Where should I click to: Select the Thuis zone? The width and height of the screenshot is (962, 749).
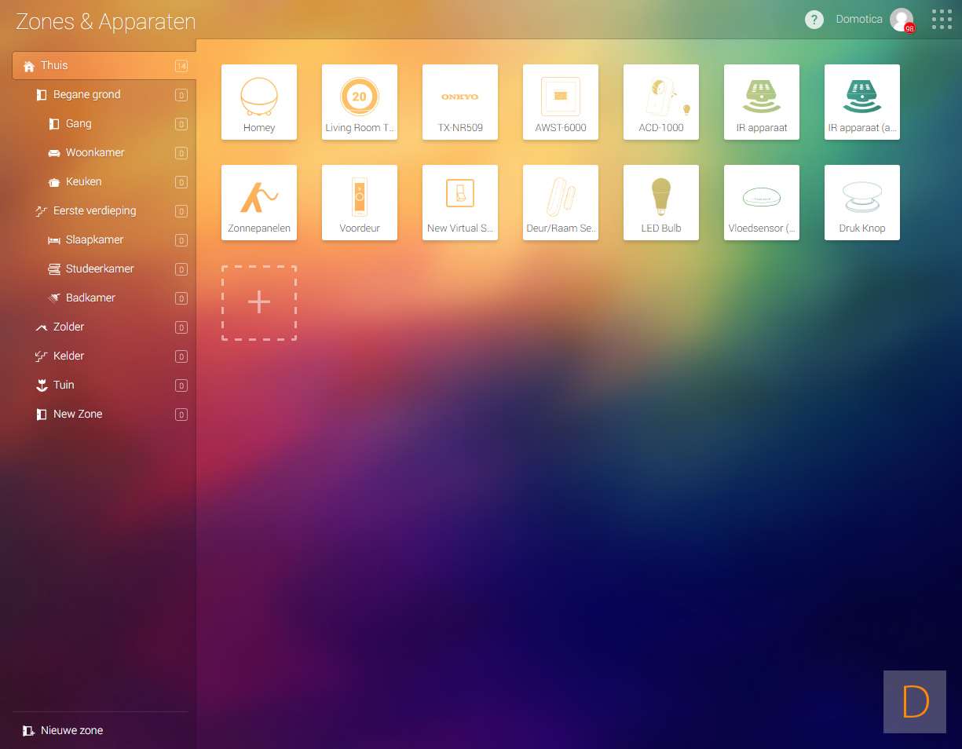point(55,66)
